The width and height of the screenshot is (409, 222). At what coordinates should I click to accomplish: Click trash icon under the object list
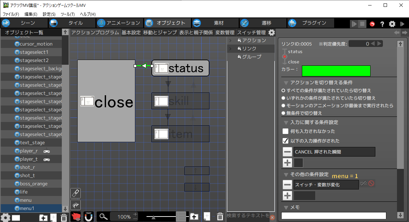pos(64,217)
